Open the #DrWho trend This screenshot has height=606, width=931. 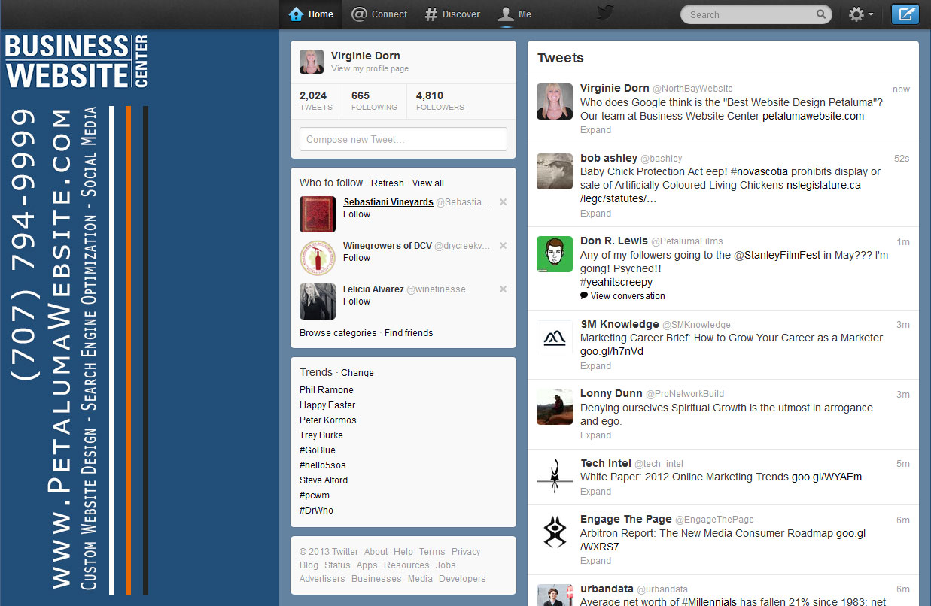pyautogui.click(x=316, y=511)
